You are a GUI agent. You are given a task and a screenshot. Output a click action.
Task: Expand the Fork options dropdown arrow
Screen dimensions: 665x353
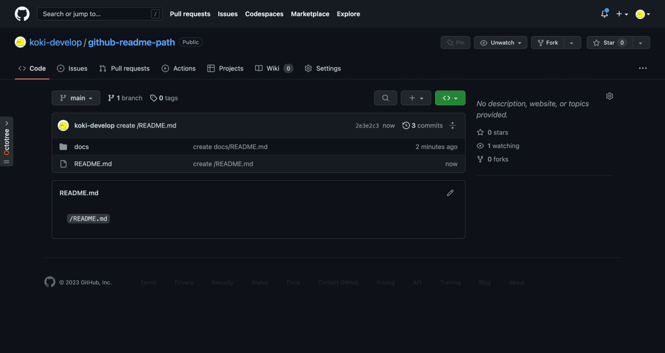(572, 43)
